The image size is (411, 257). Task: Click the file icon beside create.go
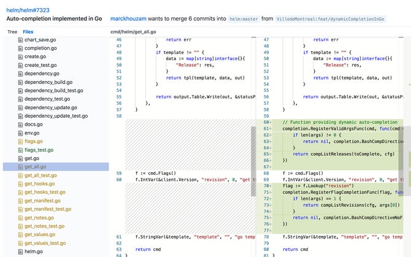pyautogui.click(x=20, y=57)
